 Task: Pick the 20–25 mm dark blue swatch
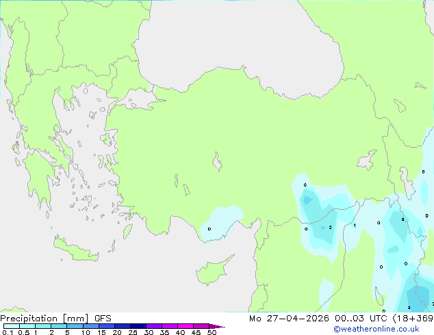123,326
